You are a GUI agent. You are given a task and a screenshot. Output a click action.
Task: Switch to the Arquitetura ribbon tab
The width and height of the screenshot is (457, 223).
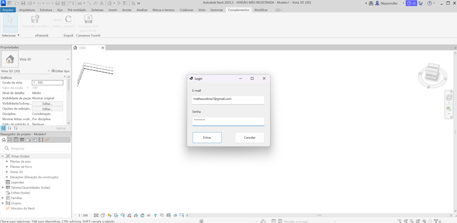tap(27, 10)
